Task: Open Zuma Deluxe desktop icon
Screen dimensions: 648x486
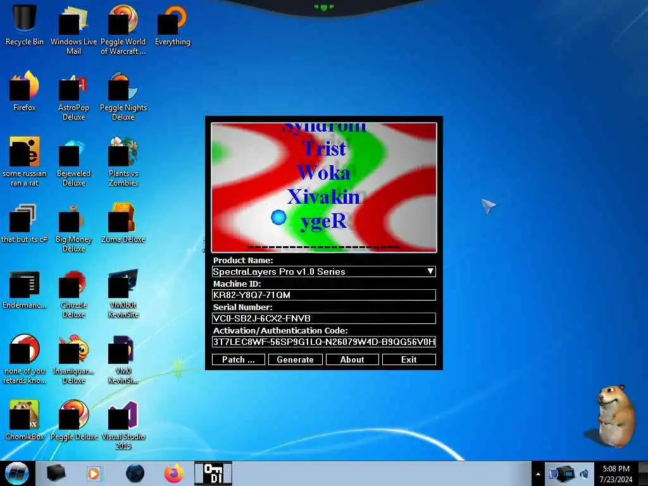Action: pos(123,223)
